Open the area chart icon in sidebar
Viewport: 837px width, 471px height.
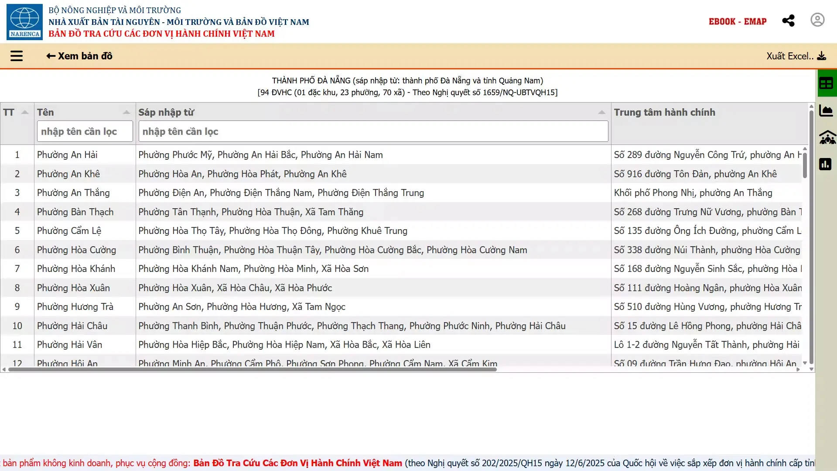coord(826,111)
